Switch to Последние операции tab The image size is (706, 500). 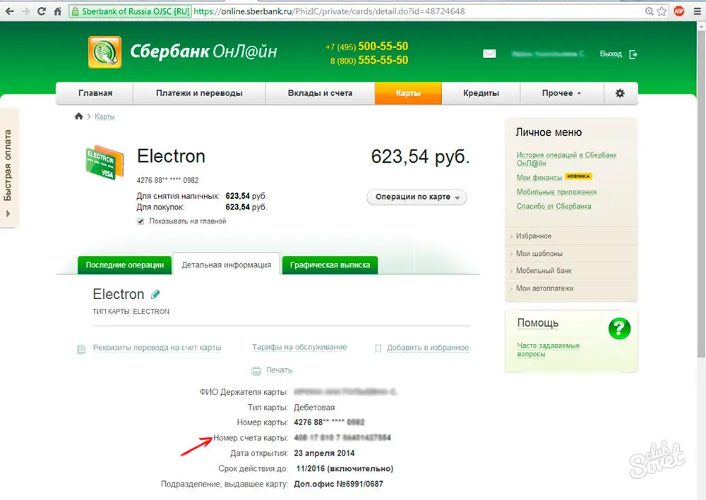pos(125,265)
